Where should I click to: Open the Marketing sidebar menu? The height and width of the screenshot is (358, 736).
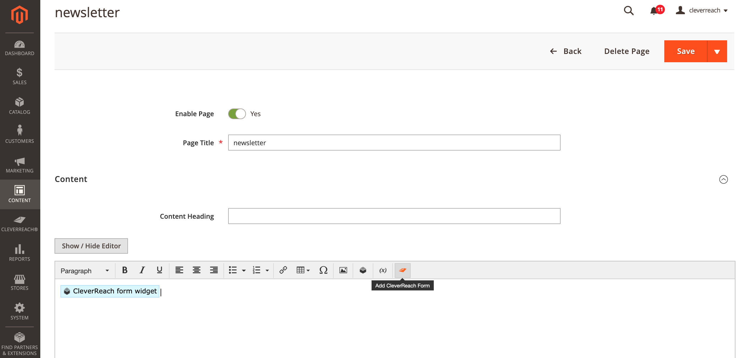coord(20,165)
